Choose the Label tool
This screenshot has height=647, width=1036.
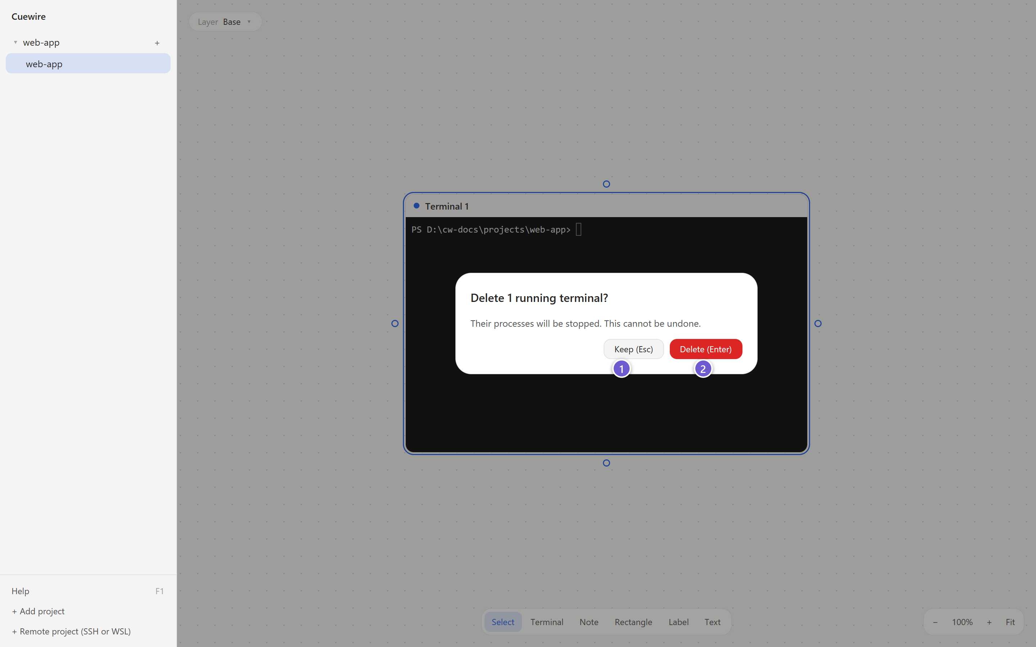pyautogui.click(x=678, y=622)
